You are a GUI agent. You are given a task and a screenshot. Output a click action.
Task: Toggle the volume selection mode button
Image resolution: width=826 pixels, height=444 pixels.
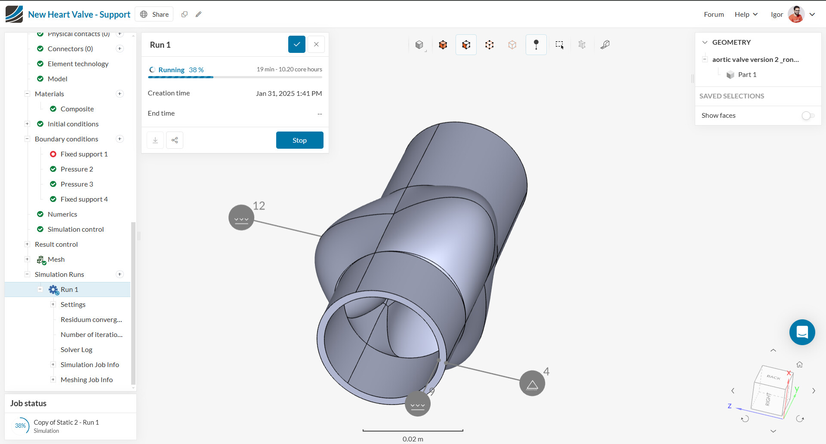(x=443, y=45)
